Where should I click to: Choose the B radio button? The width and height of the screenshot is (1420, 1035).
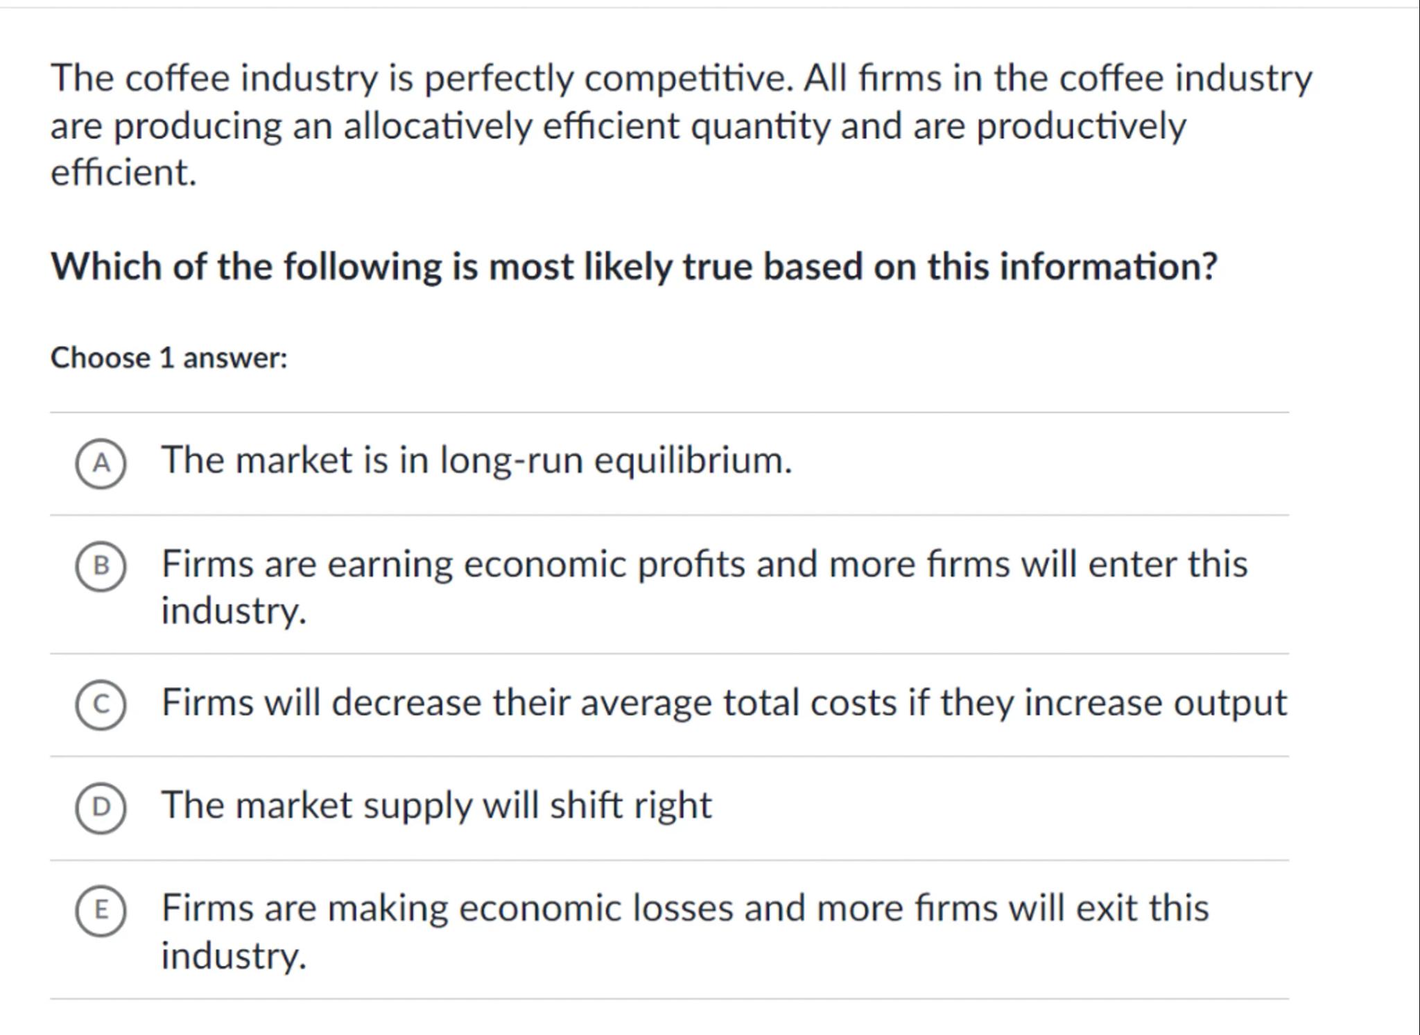coord(101,566)
